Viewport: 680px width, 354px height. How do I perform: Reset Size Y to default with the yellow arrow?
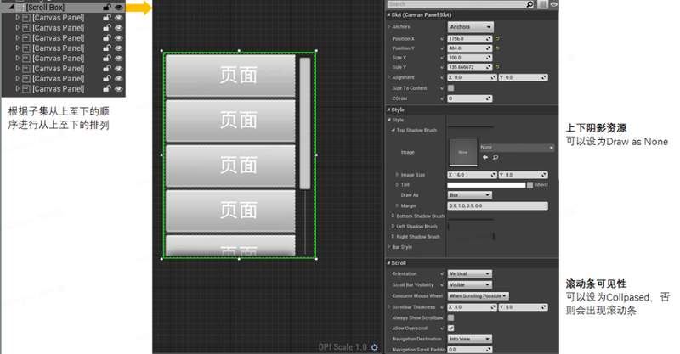tap(497, 67)
